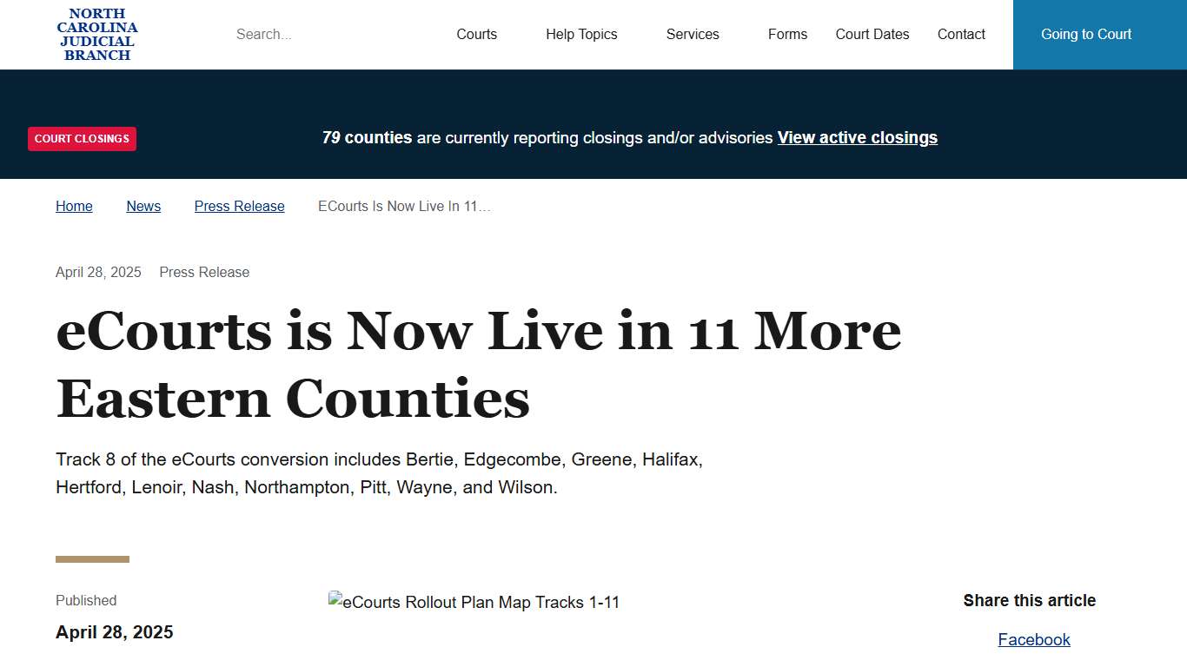The width and height of the screenshot is (1187, 667).
Task: Click the Going to Court button
Action: pos(1086,34)
